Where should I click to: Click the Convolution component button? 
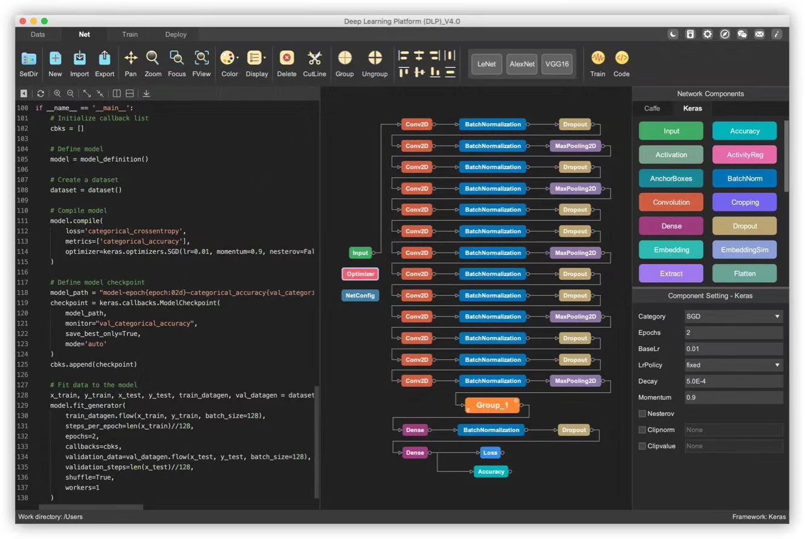point(671,202)
